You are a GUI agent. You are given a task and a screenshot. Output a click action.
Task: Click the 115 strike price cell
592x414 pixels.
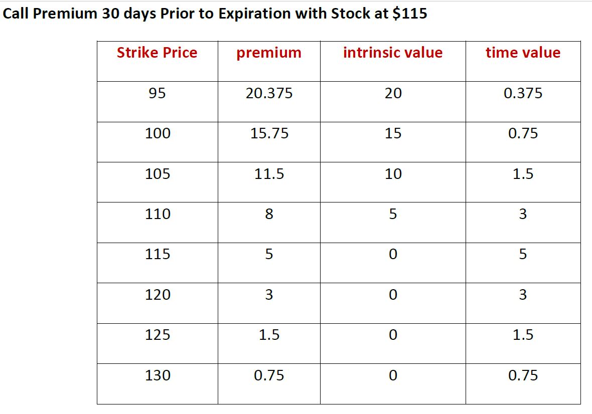(x=158, y=254)
